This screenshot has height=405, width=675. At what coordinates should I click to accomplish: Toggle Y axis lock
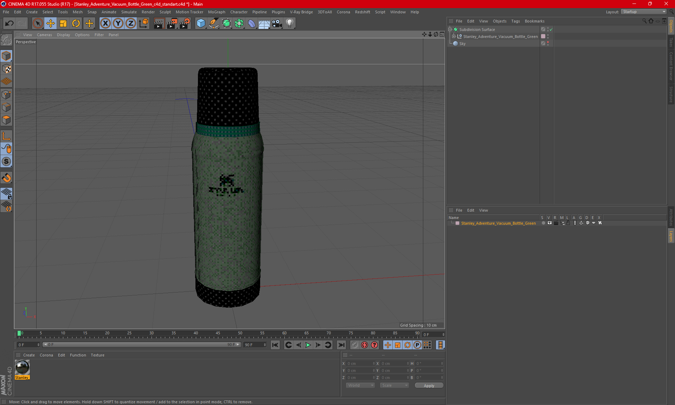118,24
